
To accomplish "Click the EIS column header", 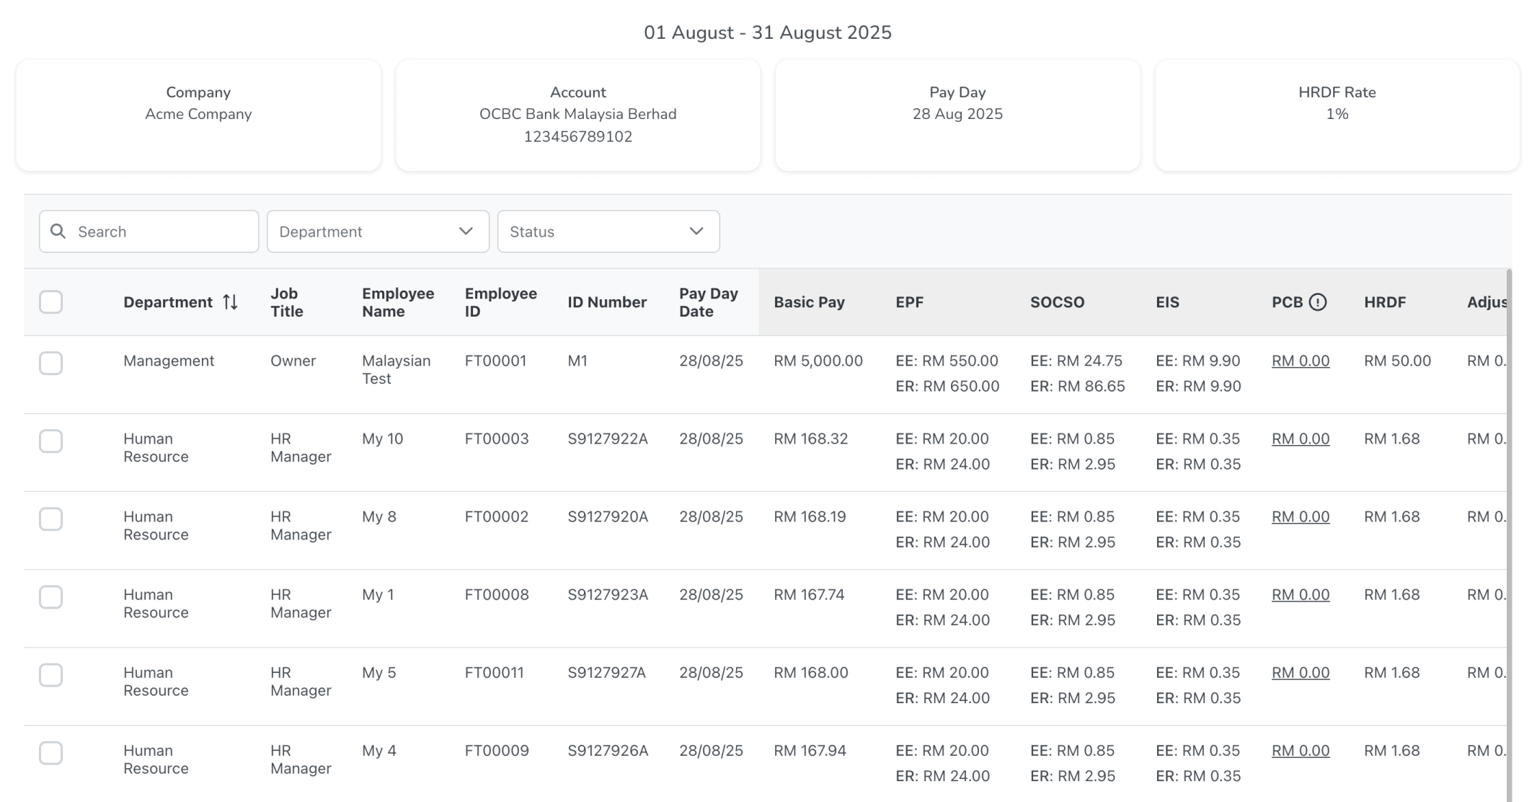I will coord(1167,302).
